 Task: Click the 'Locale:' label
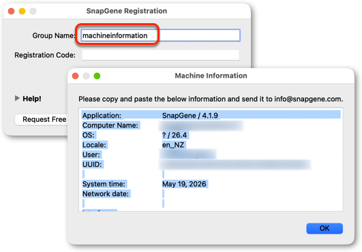pos(94,145)
